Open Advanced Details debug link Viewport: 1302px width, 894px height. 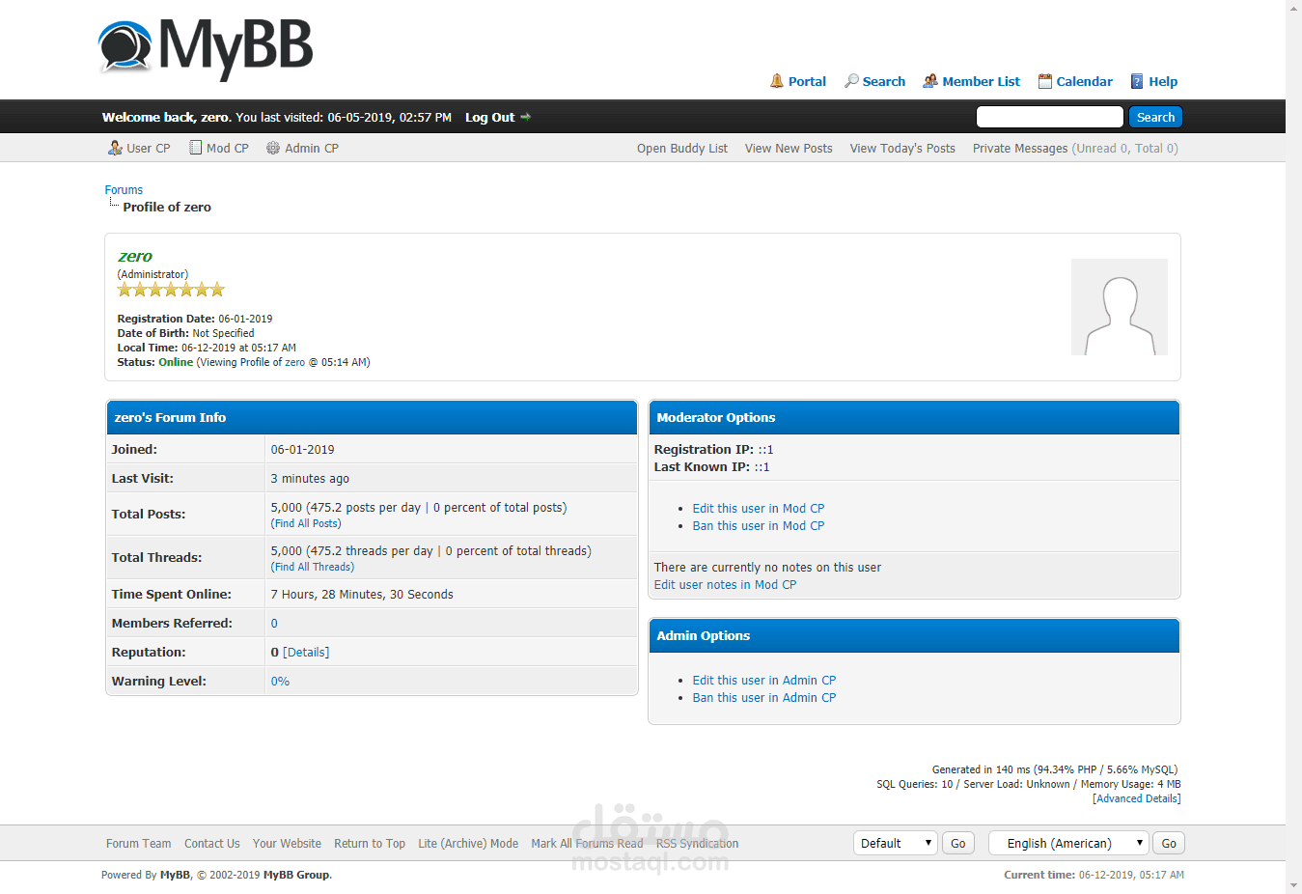pyautogui.click(x=1137, y=798)
